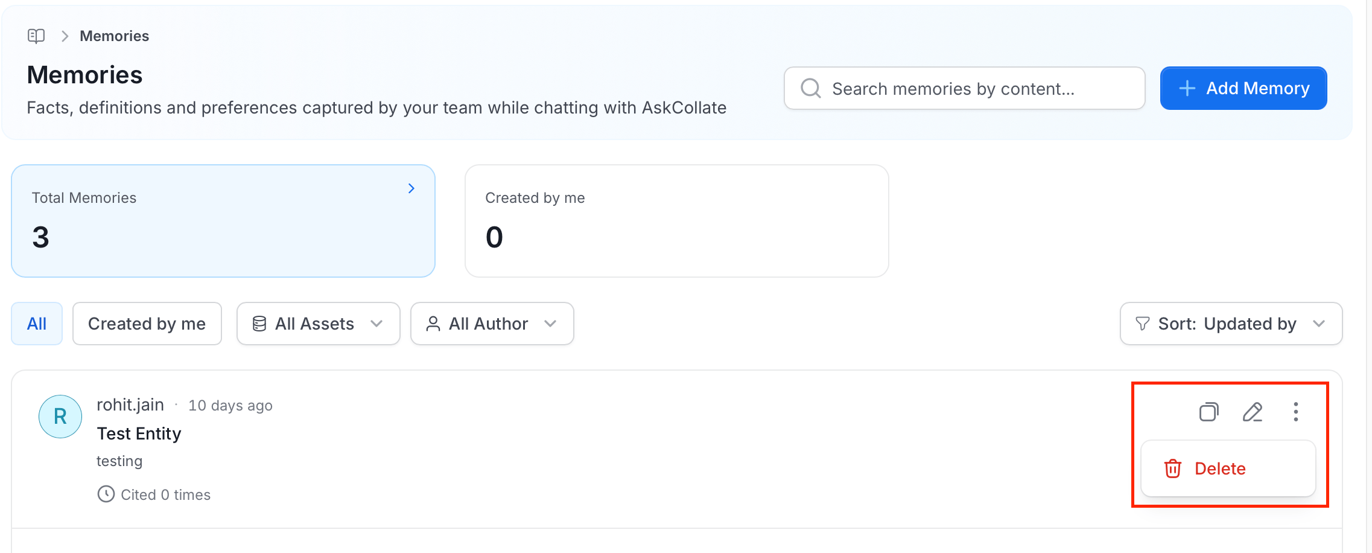Select the Created by me stat card
Screen dimensions: 1372x553
click(677, 221)
